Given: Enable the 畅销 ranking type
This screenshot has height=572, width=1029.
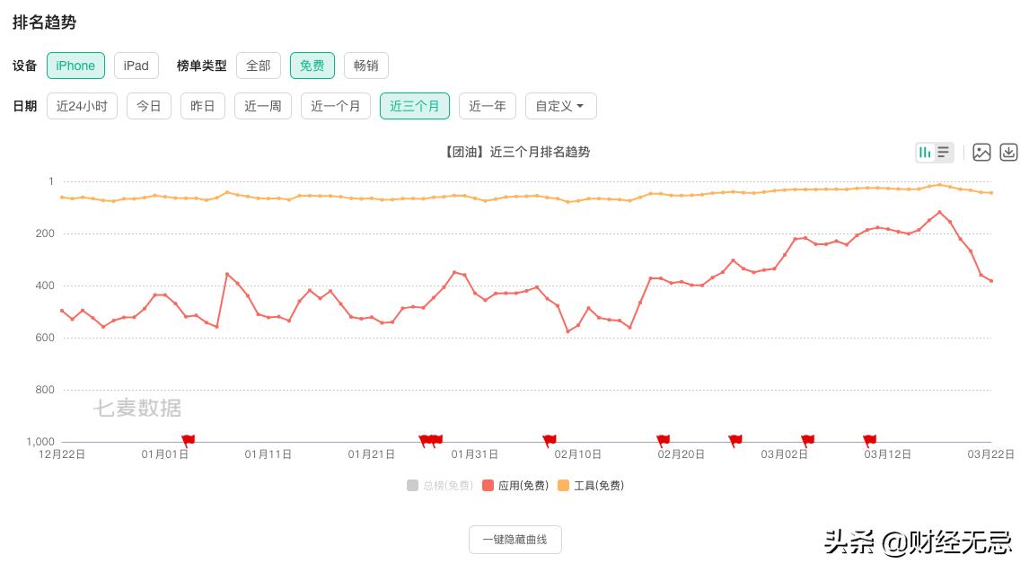Looking at the screenshot, I should (x=365, y=66).
